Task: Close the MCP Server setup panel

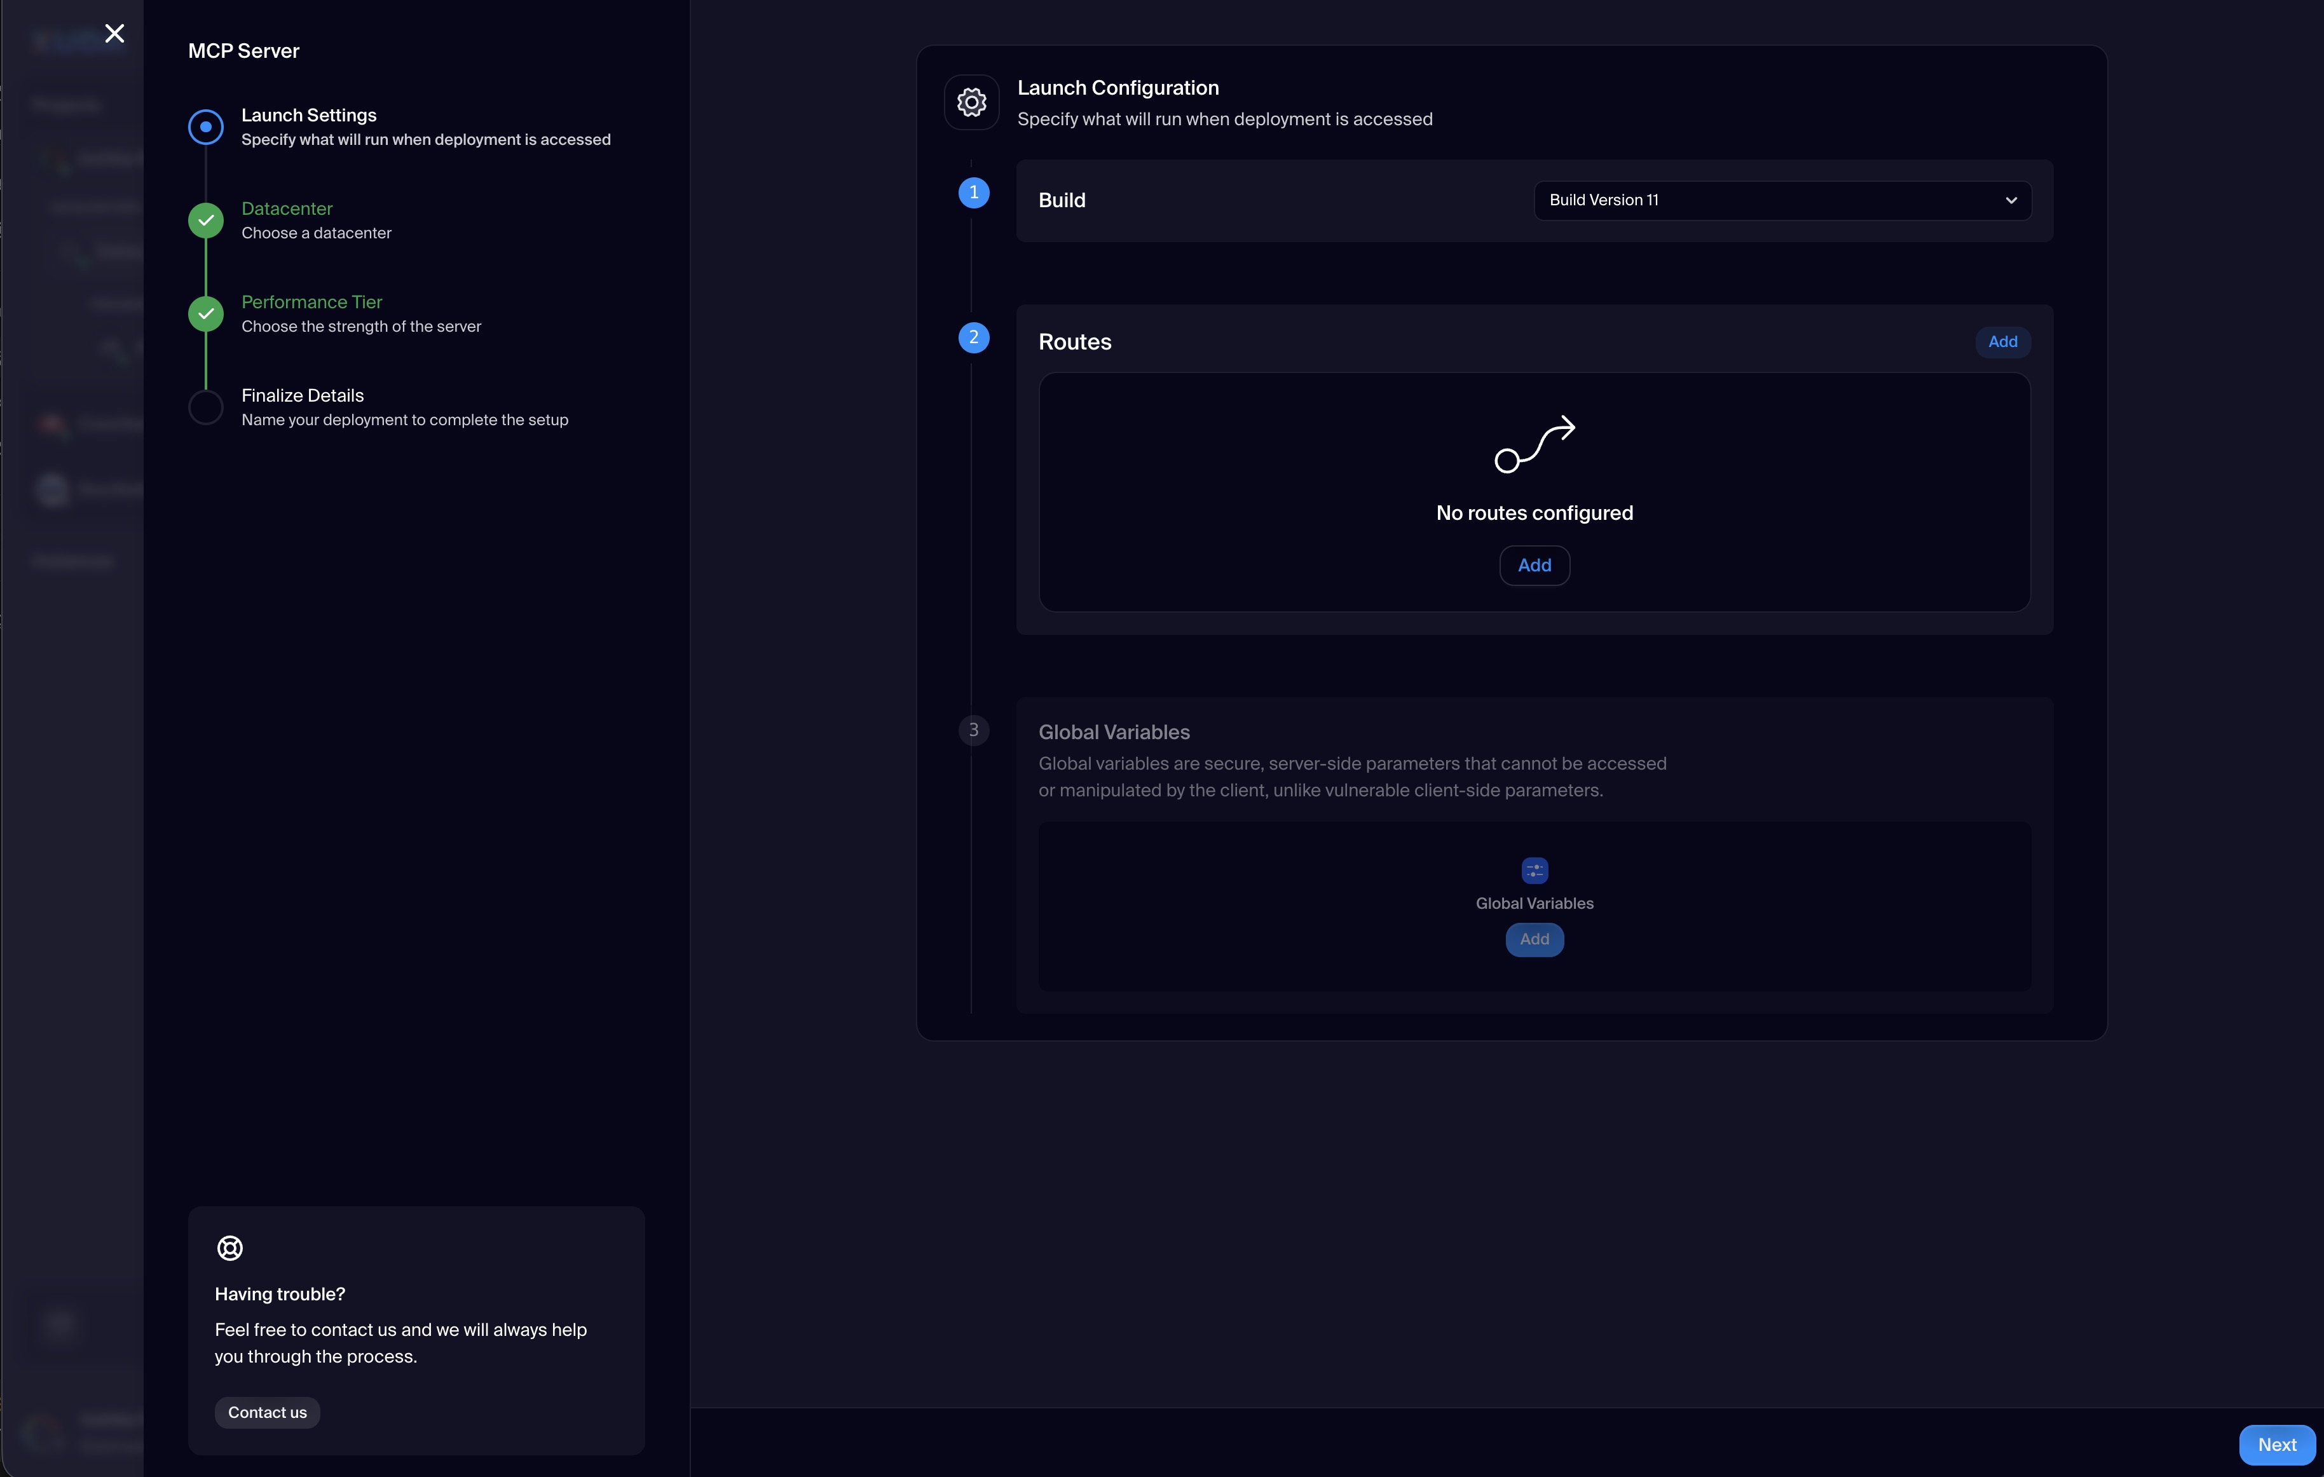Action: 115,34
